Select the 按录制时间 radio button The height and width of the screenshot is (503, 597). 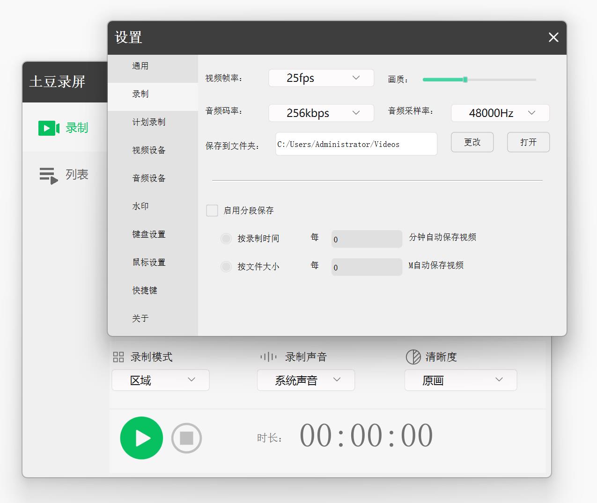point(226,239)
